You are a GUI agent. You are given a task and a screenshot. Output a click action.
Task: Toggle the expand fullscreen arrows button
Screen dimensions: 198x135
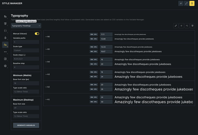tap(186, 3)
